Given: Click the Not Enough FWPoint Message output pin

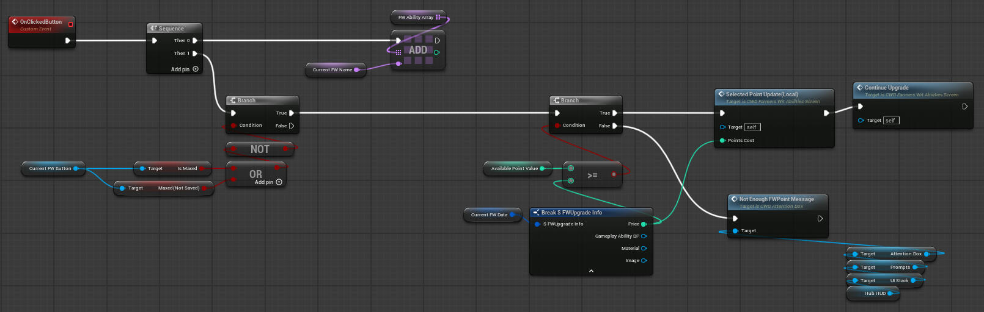Looking at the screenshot, I should (820, 219).
